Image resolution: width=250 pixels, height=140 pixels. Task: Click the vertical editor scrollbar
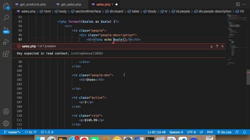[248, 77]
